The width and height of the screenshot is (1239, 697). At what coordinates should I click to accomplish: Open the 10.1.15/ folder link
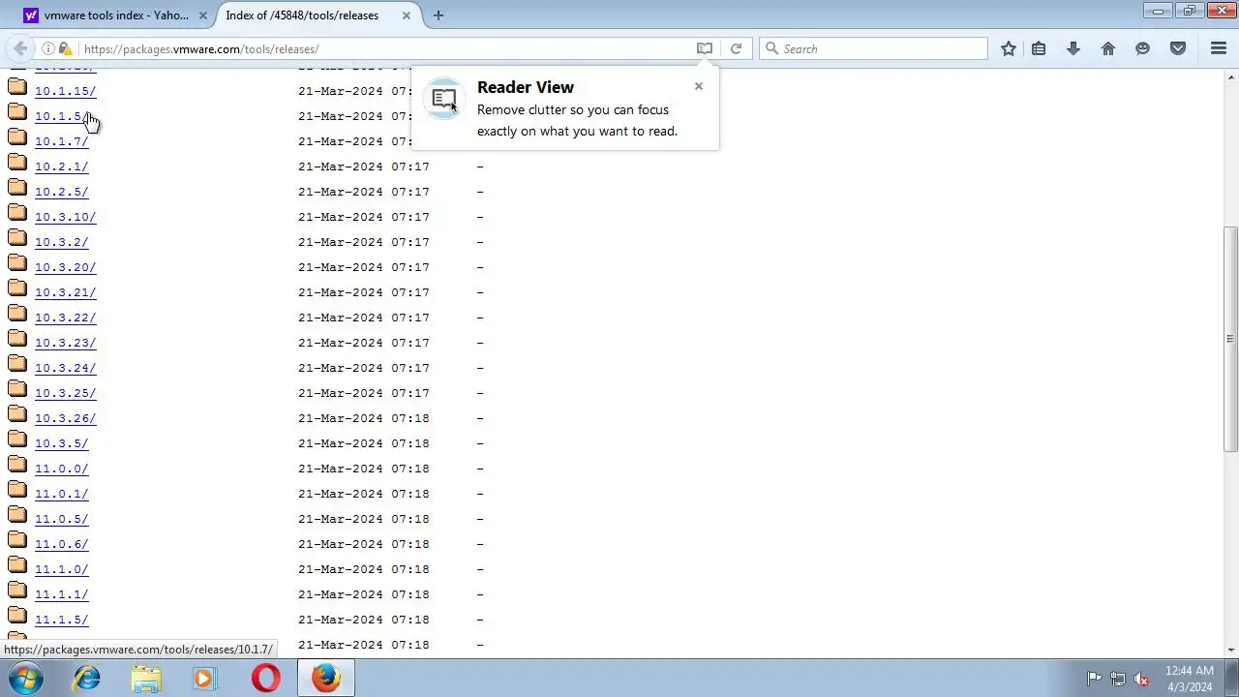pos(65,91)
